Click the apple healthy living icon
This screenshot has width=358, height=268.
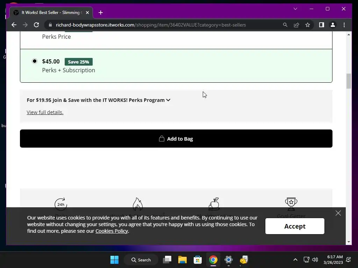click(214, 204)
